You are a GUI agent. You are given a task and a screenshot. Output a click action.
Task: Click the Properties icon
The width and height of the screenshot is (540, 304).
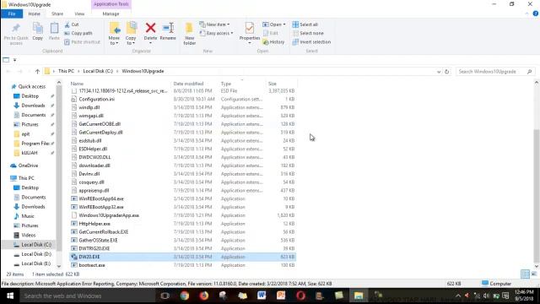click(250, 28)
